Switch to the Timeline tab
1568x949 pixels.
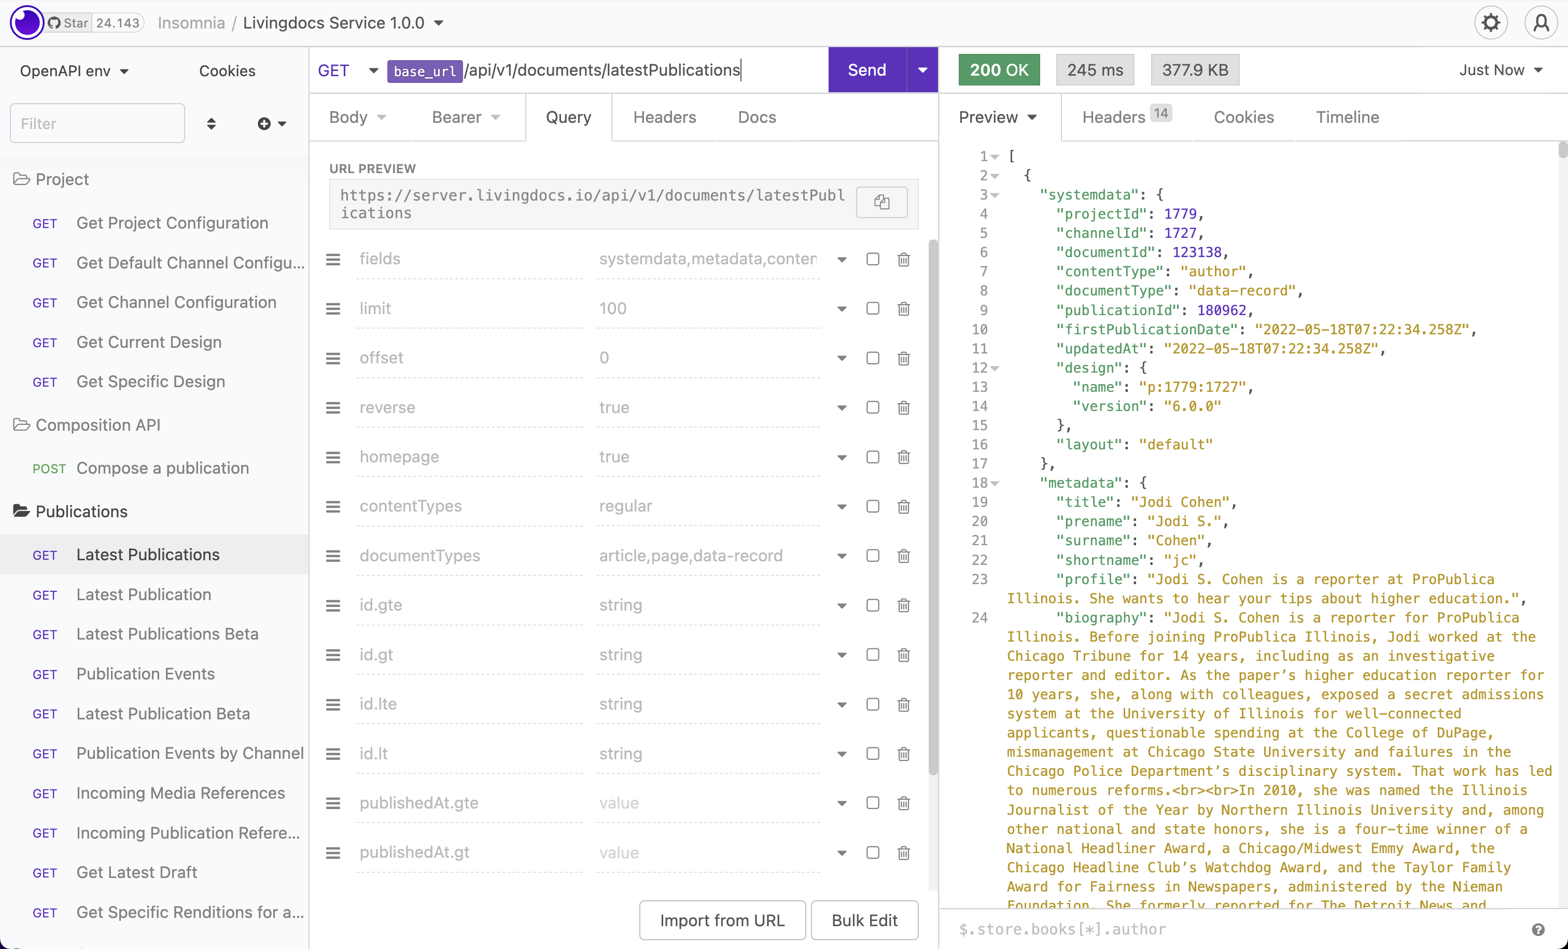[x=1347, y=117]
